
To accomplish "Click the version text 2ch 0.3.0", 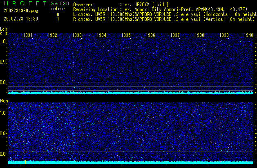I will tap(60, 4).
